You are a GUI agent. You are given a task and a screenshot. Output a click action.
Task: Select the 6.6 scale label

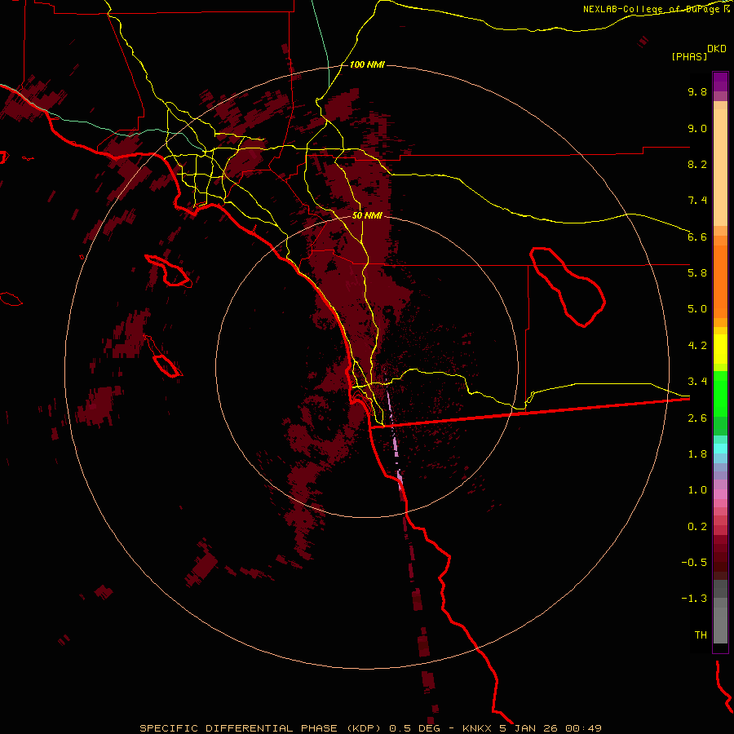tap(697, 237)
